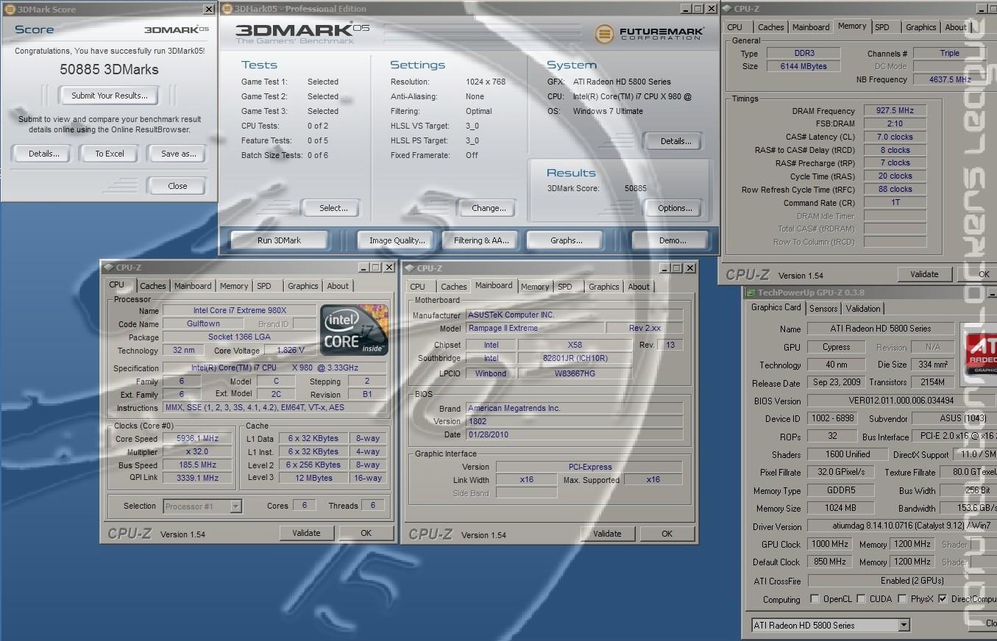The image size is (997, 641).
Task: Click DRAM Frequency 927.5 MHz field
Action: tap(895, 111)
